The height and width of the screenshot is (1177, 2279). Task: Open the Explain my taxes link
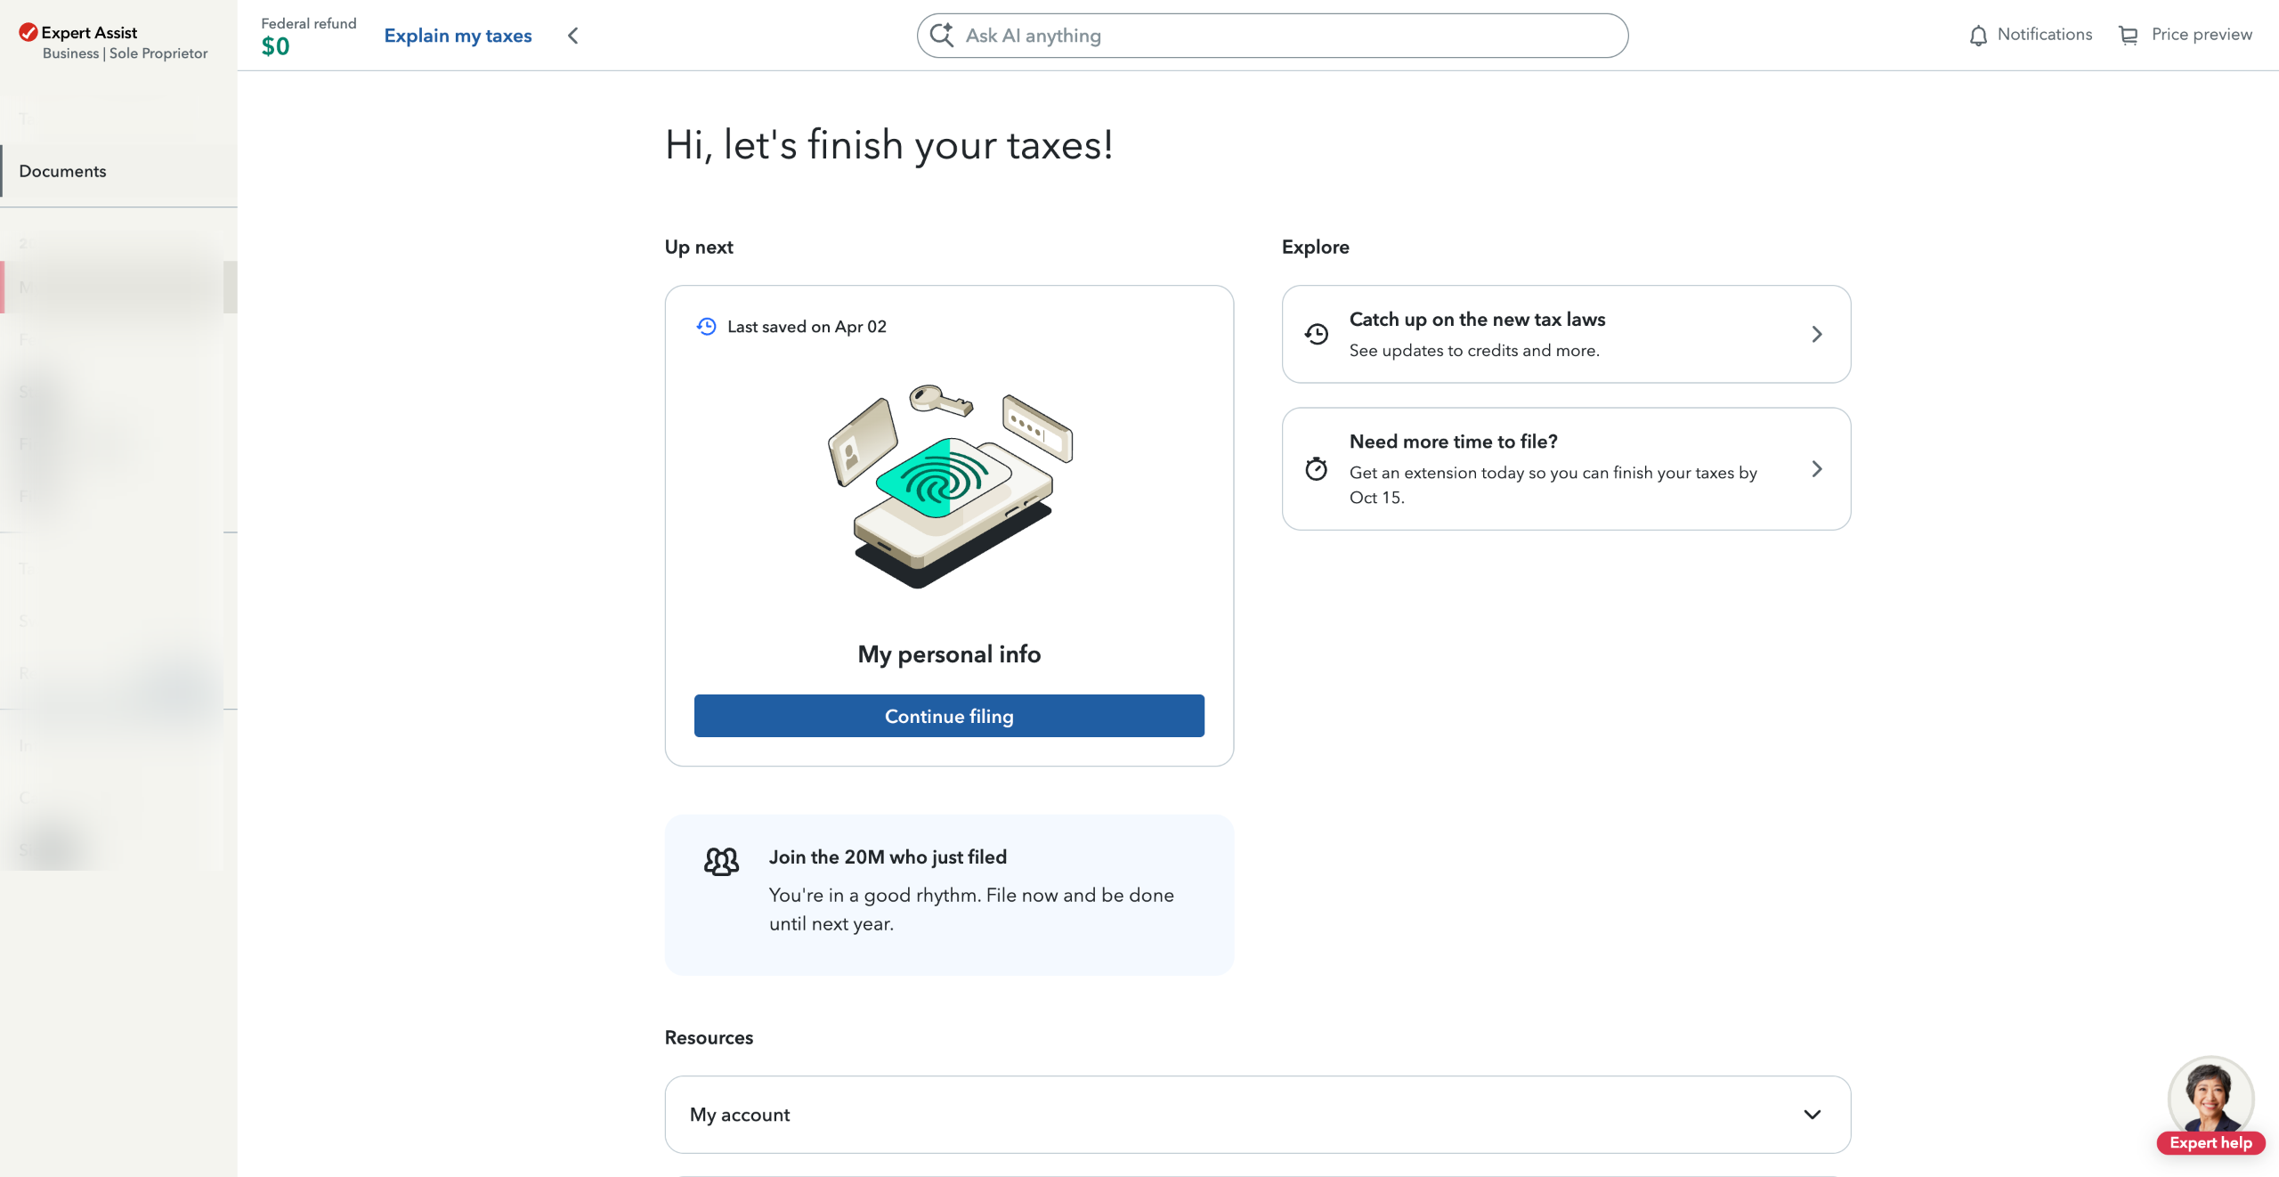[x=458, y=36]
